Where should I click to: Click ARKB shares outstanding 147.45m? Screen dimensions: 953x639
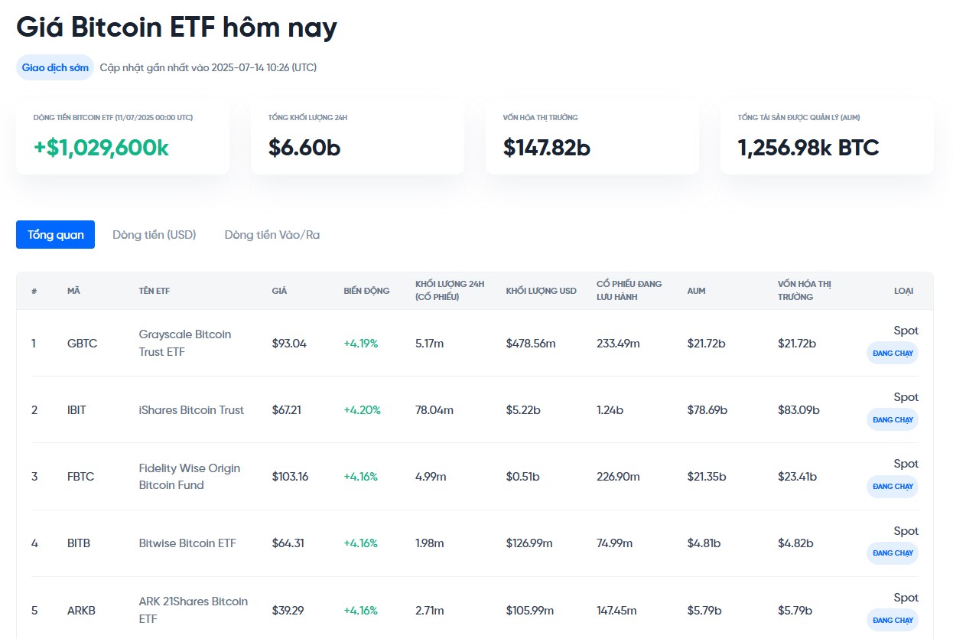click(x=618, y=611)
